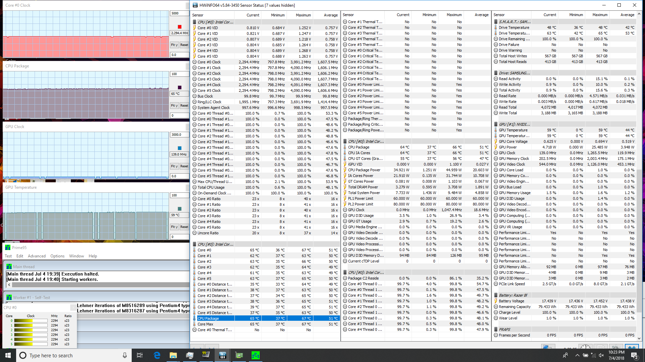645x362 pixels.
Task: Open Prime95 from the taskbar
Action: click(255, 355)
